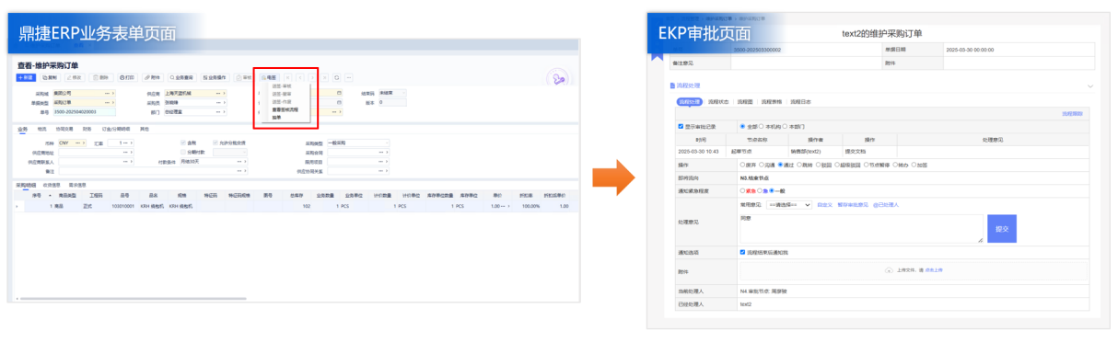The height and width of the screenshot is (354, 1118).
Task: Select the 一般 urgency radio button
Action: 772,190
